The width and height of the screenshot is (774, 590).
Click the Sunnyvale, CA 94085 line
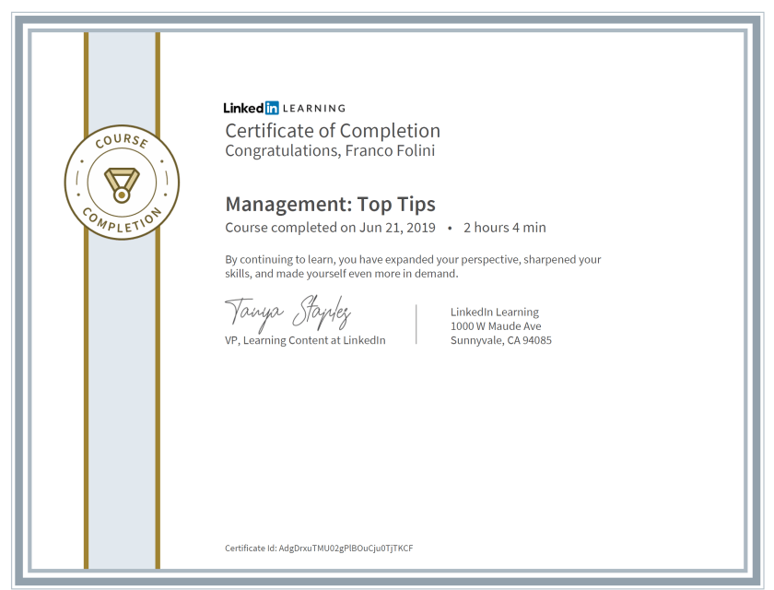coord(501,340)
